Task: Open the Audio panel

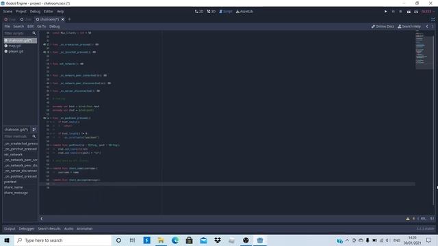Action: coord(68,229)
